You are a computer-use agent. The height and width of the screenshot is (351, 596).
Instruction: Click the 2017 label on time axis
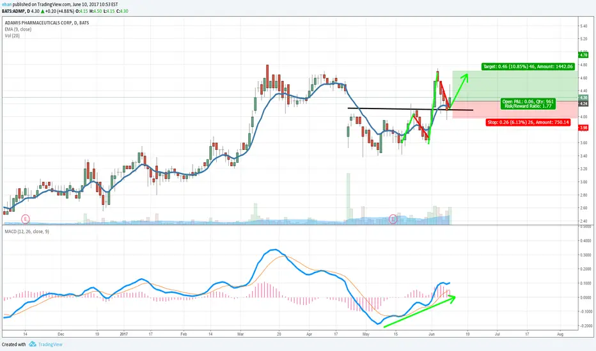tap(123, 334)
